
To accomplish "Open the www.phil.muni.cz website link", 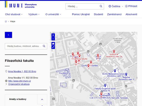I will coord(19,81).
